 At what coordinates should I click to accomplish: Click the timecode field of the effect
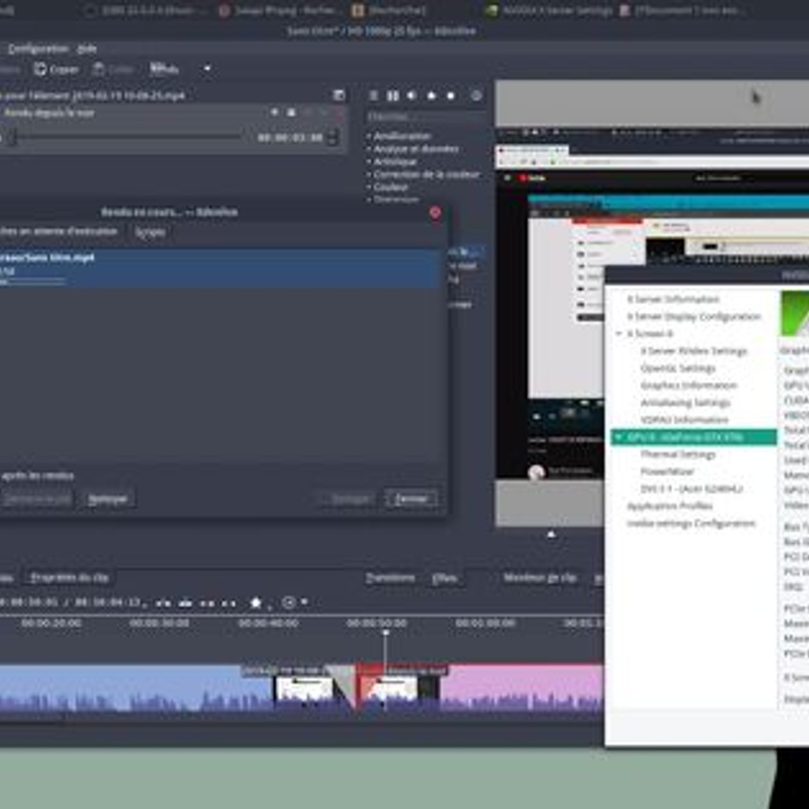tap(290, 138)
